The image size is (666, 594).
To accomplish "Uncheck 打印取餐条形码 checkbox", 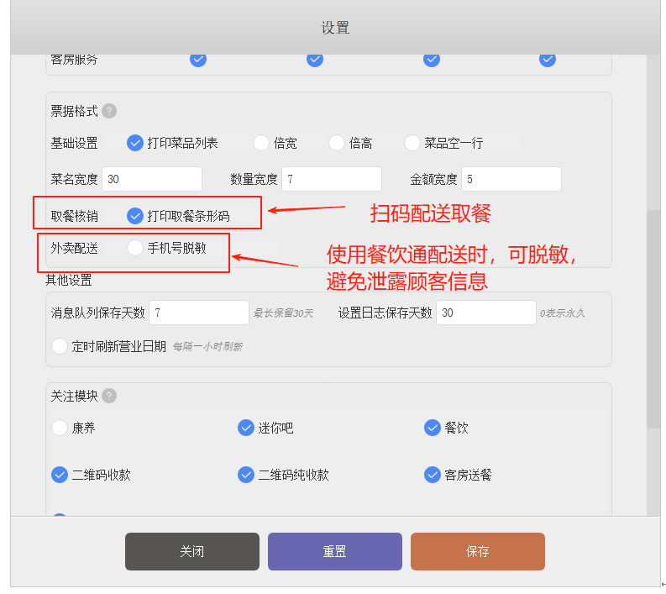I will point(135,216).
